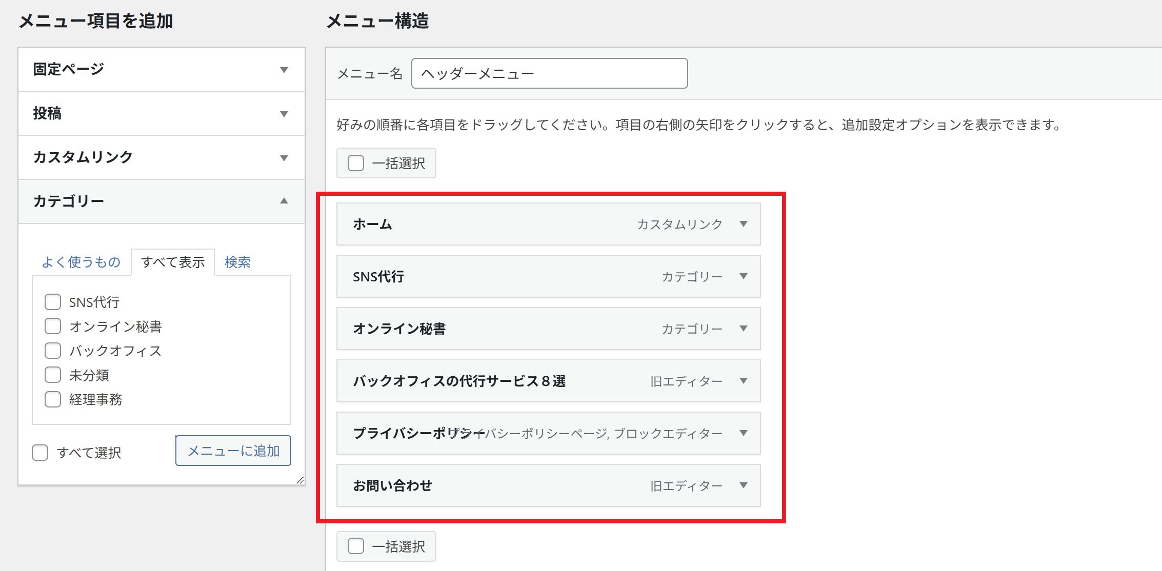Expand バックオフィスの代行サービス8選 item arrow
1162x571 pixels.
743,381
